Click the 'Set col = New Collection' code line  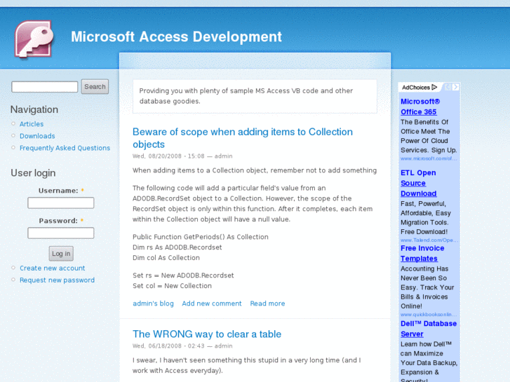(x=172, y=286)
